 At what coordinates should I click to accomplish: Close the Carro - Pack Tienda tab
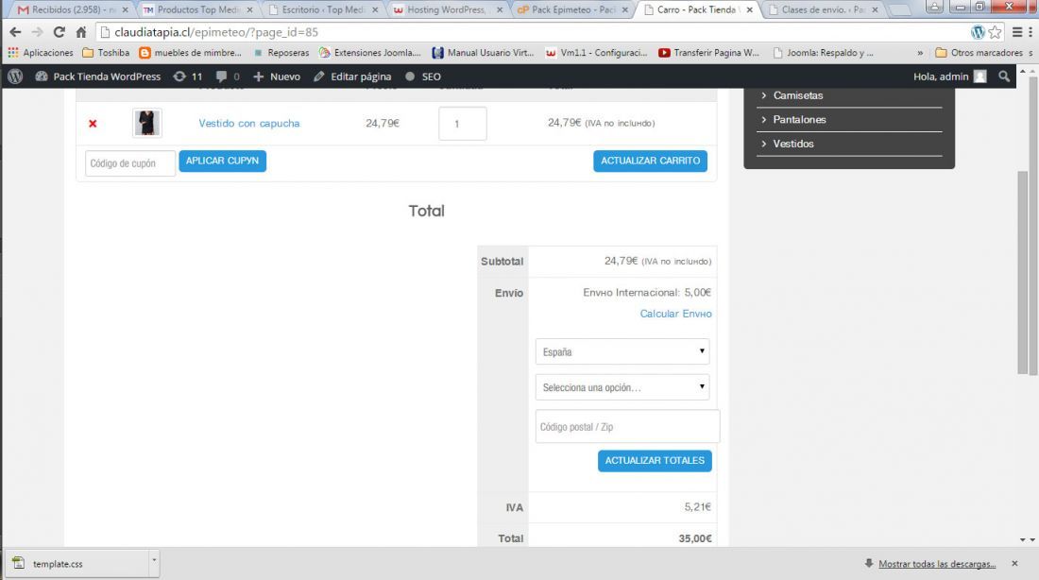click(749, 10)
